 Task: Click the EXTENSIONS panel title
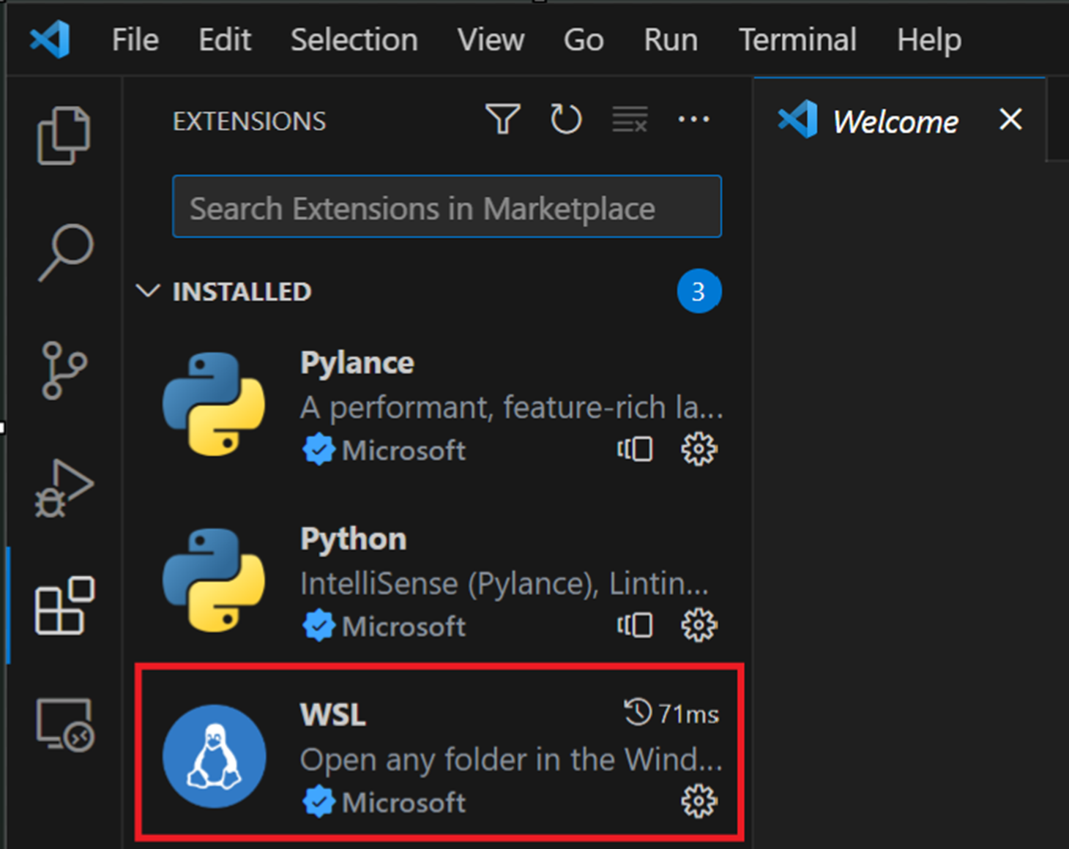click(x=250, y=121)
